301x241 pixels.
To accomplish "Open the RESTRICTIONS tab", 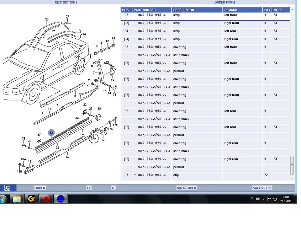I will pos(66,3).
